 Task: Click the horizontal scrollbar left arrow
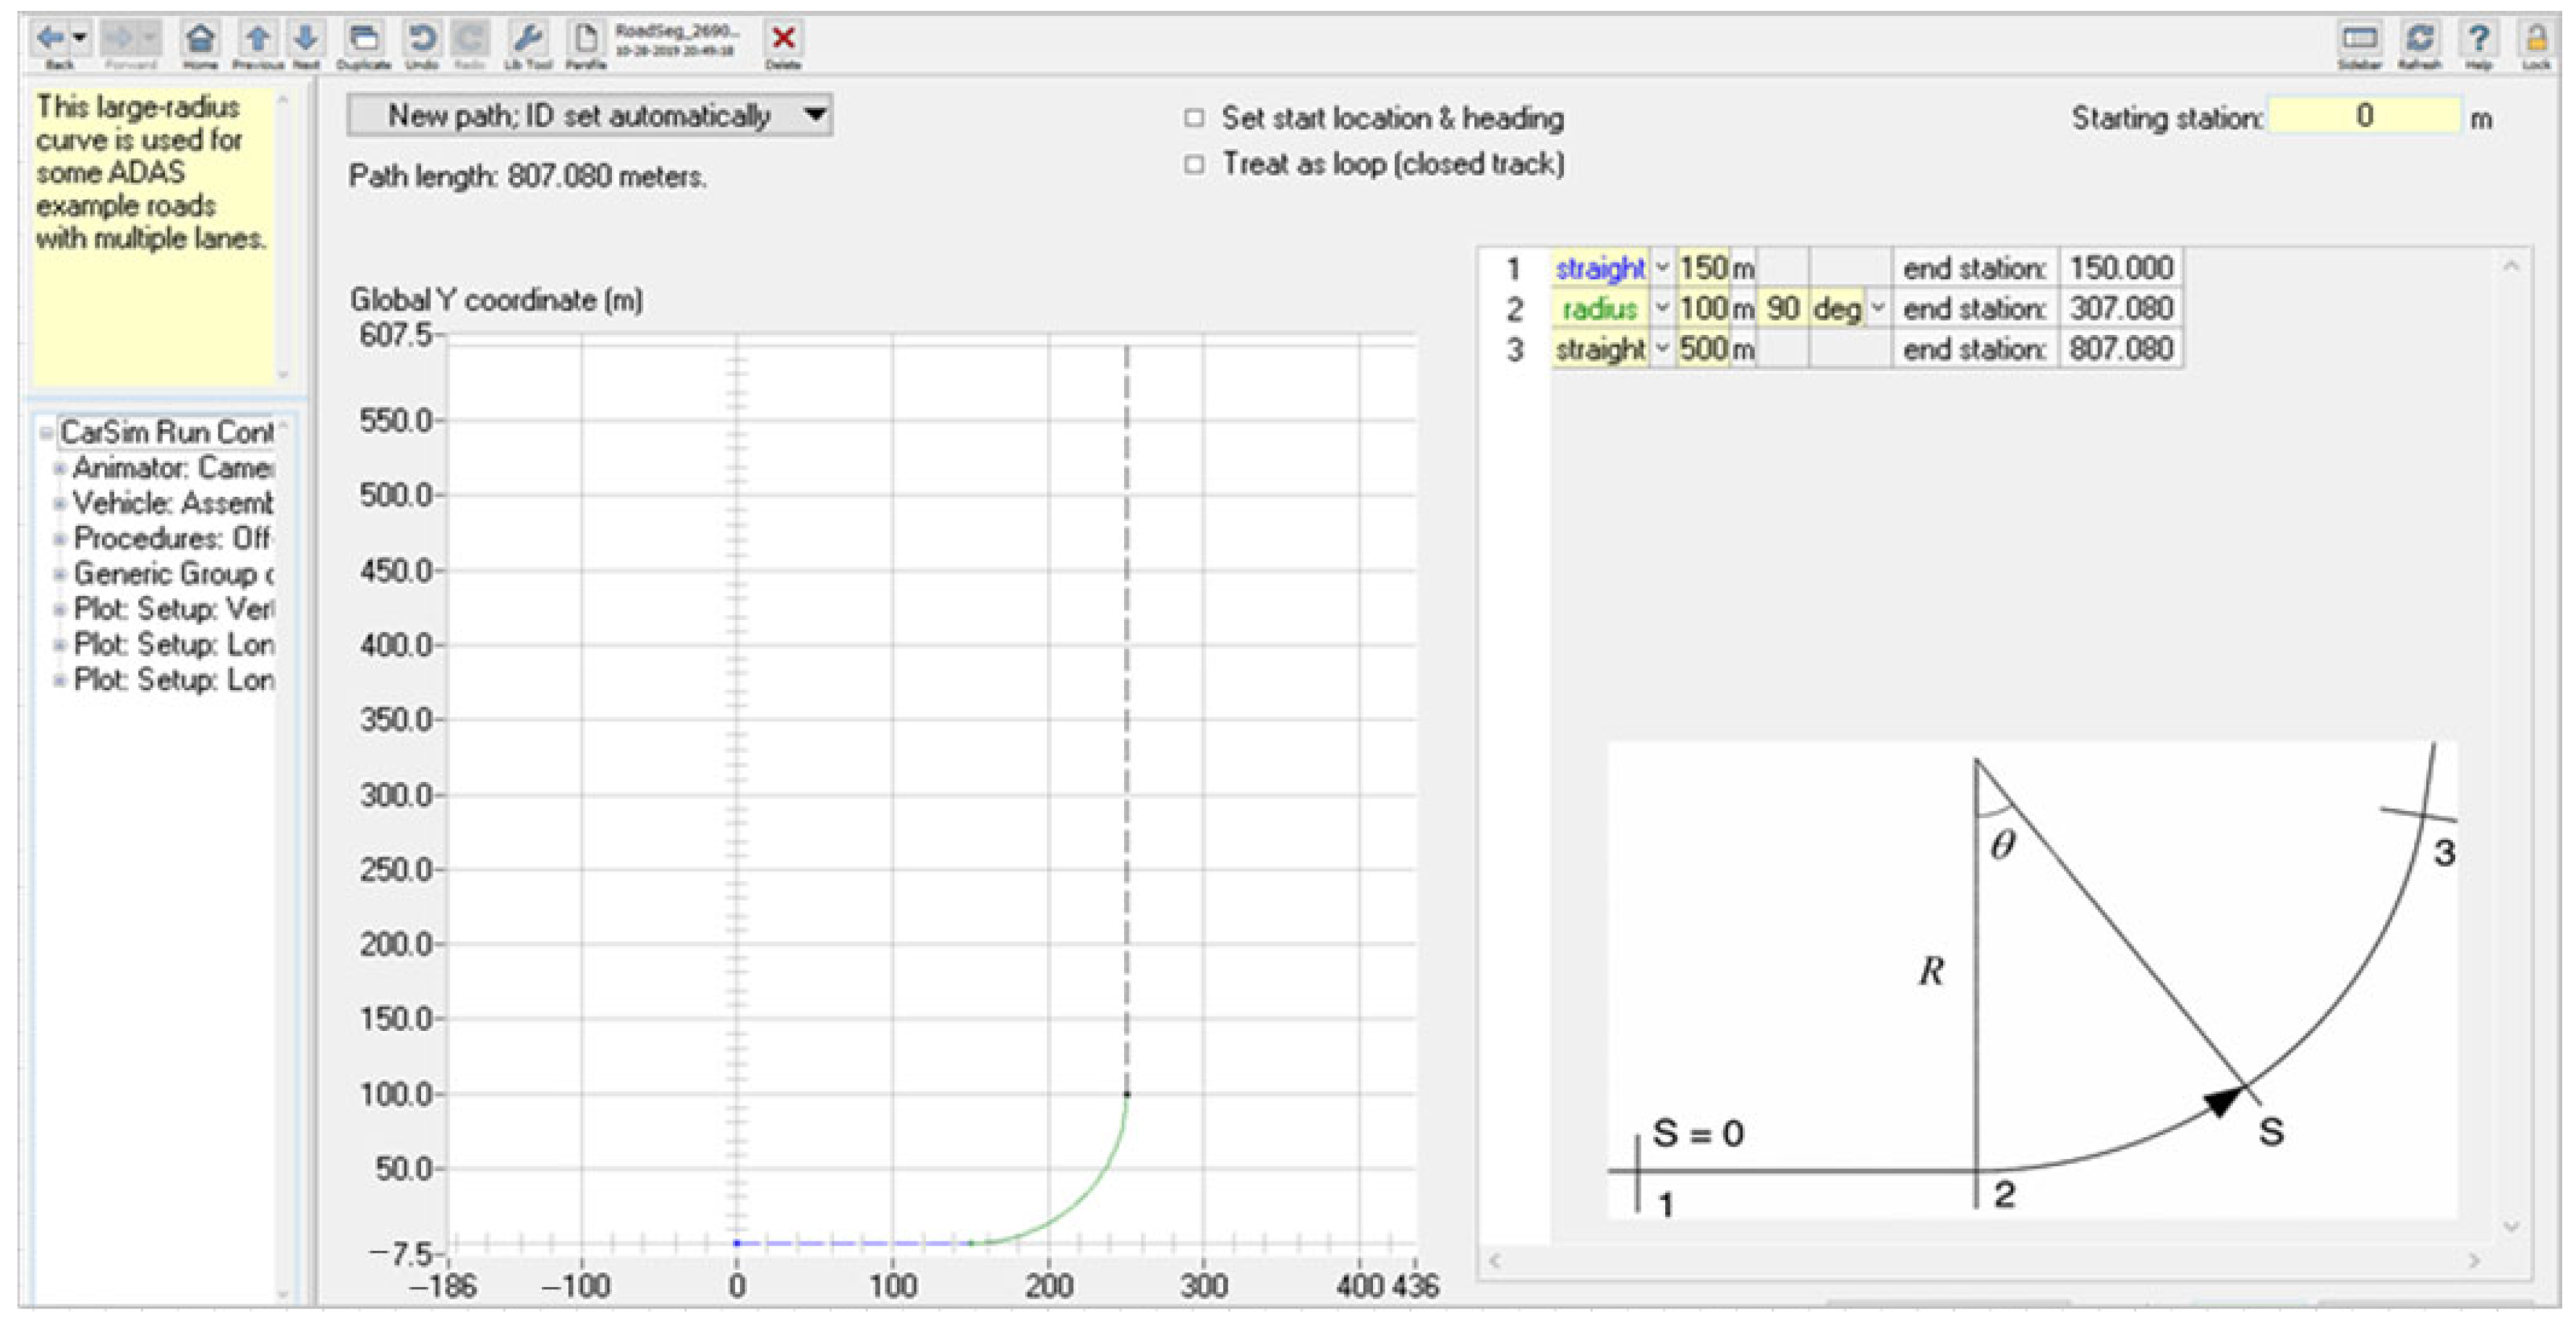[1495, 1261]
